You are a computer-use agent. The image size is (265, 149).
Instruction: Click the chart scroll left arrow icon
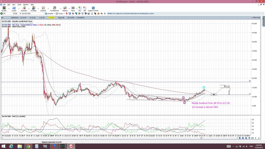point(255,138)
